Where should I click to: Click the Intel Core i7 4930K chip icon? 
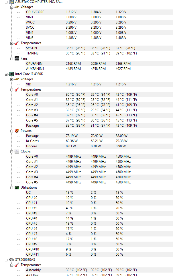pos(11,74)
